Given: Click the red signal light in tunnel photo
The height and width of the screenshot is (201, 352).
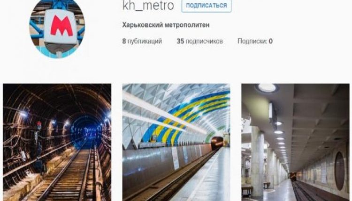Looking at the screenshot, I should pos(39,124).
